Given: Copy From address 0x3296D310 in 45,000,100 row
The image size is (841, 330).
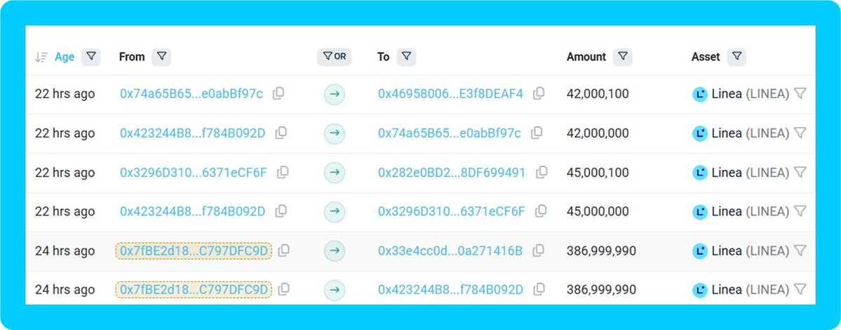Looking at the screenshot, I should point(283,172).
